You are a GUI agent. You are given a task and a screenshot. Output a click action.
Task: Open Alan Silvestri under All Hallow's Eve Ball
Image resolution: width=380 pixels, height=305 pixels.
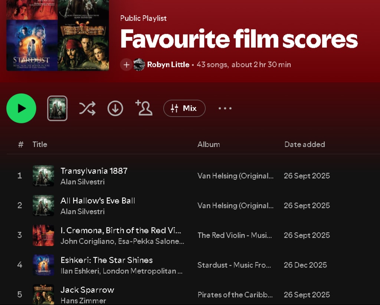tap(83, 212)
